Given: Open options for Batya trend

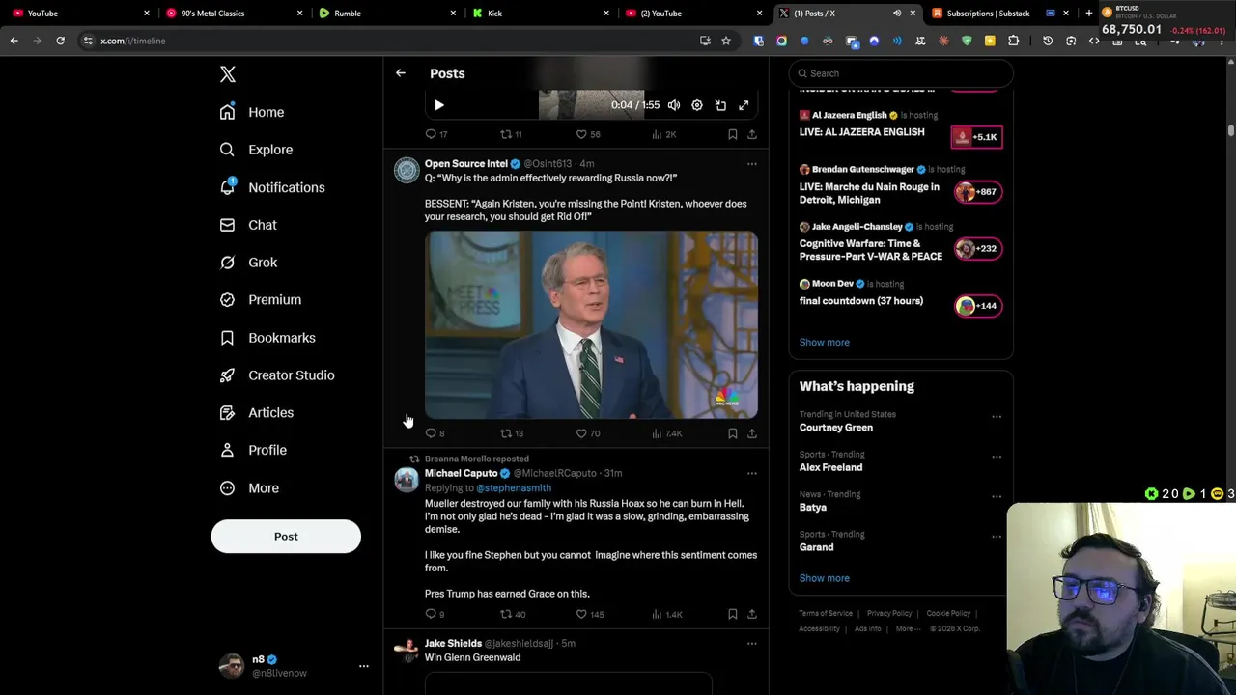Looking at the screenshot, I should coord(997,497).
